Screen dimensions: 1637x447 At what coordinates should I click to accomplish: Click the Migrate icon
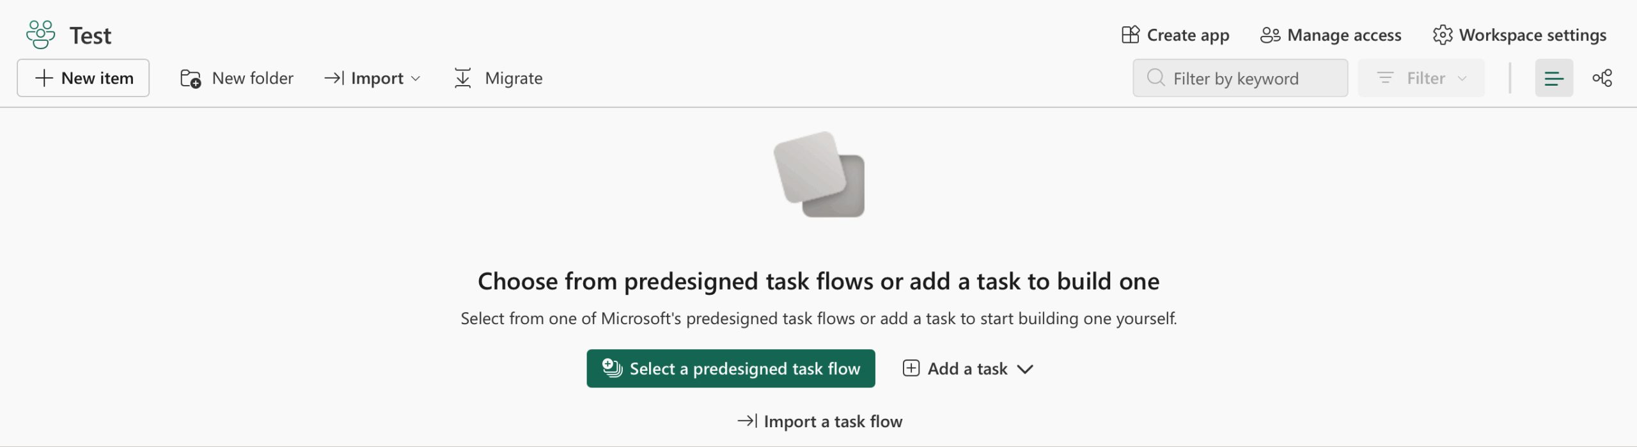pyautogui.click(x=462, y=78)
